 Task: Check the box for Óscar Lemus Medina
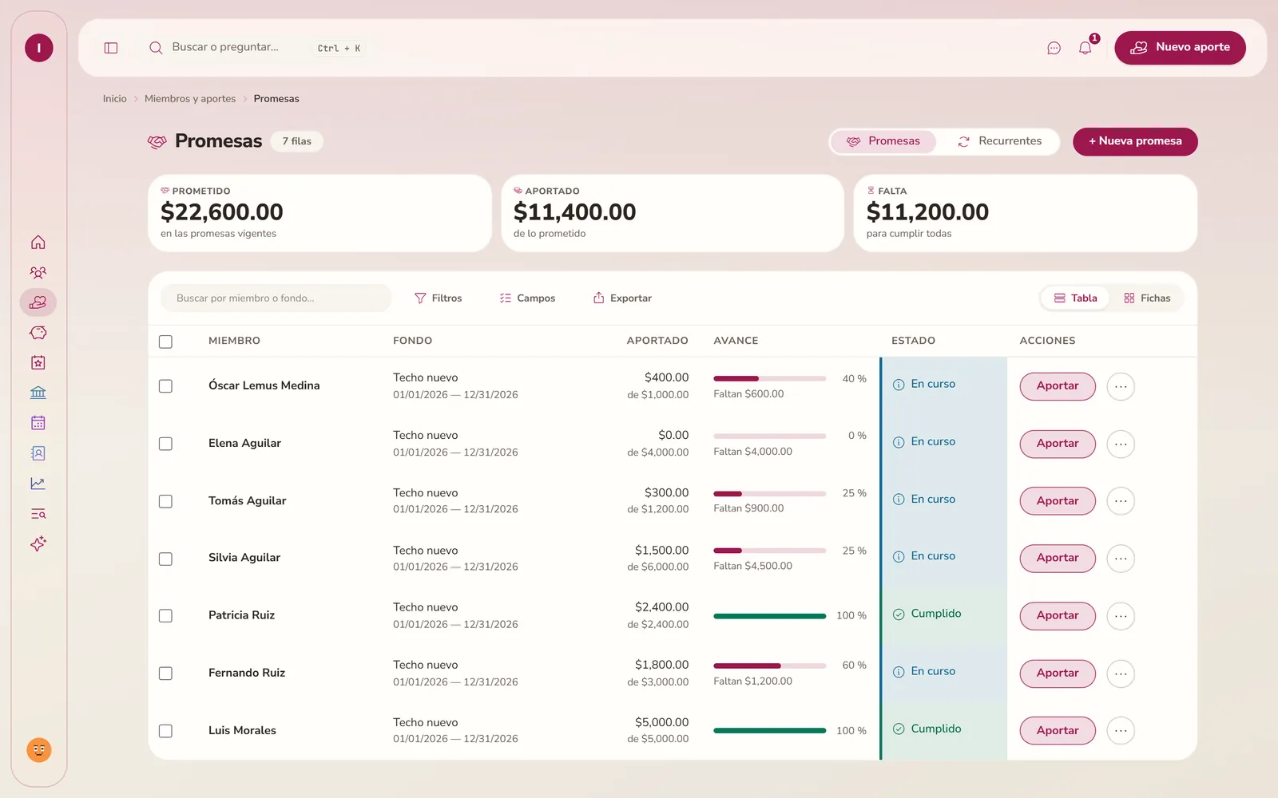pyautogui.click(x=165, y=386)
